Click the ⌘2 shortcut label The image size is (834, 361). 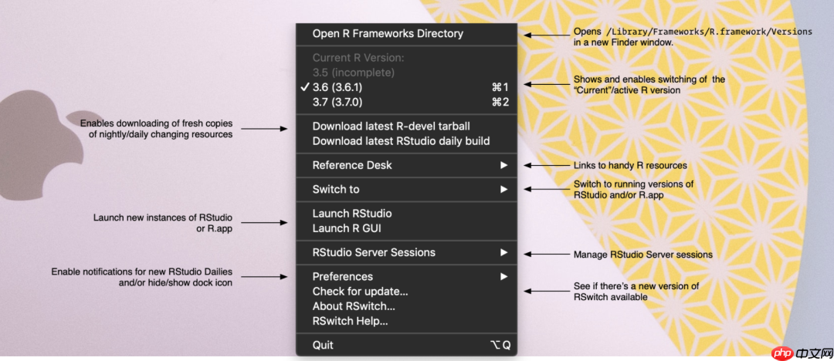500,102
